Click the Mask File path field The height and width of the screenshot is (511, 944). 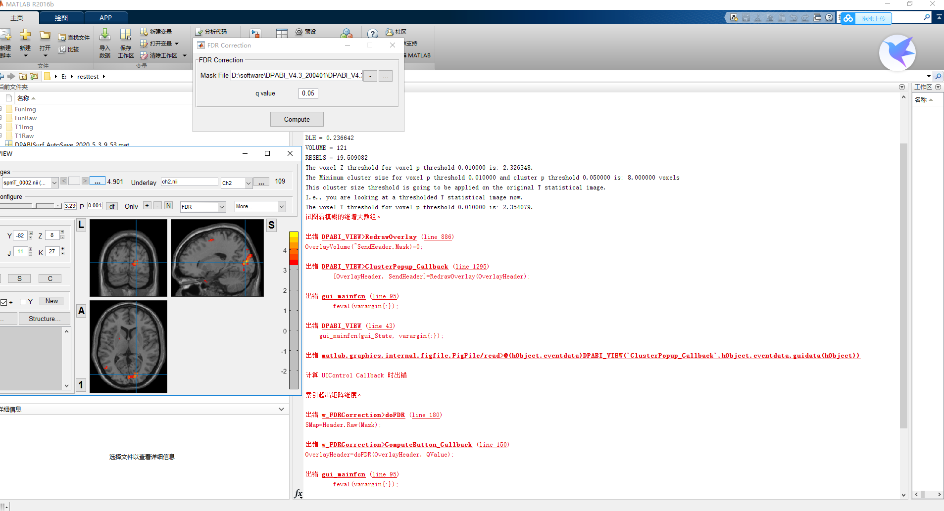click(x=297, y=76)
